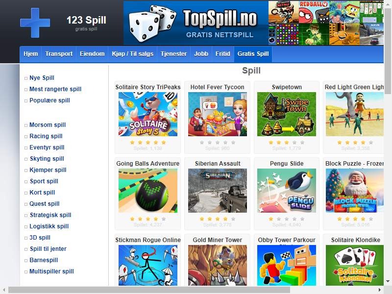
Task: Open the Eiendom menu item
Action: (92, 54)
